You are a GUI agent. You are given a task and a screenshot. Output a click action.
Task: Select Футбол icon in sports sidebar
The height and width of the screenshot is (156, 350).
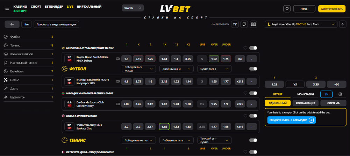tap(6, 37)
